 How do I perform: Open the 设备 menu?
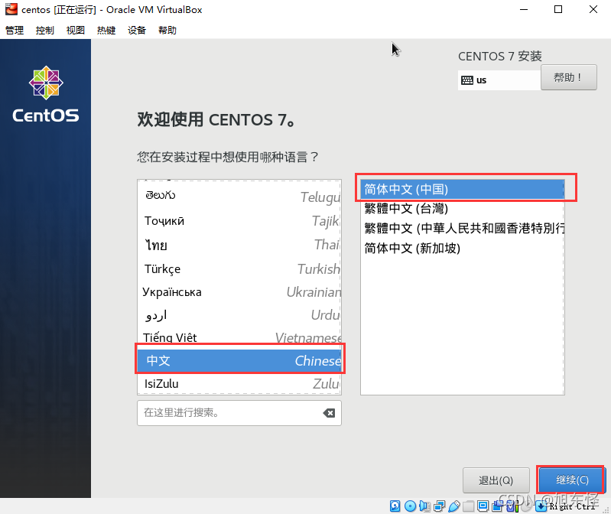[x=137, y=30]
